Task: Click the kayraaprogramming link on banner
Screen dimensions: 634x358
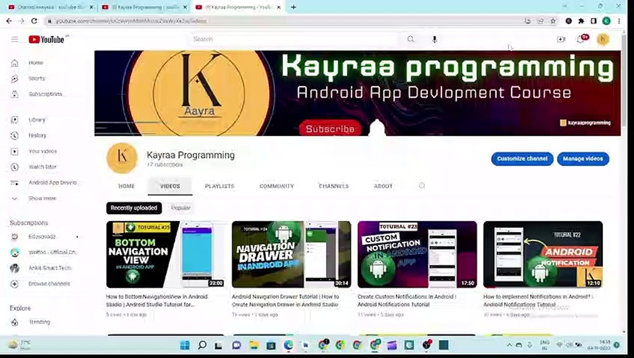Action: click(586, 123)
